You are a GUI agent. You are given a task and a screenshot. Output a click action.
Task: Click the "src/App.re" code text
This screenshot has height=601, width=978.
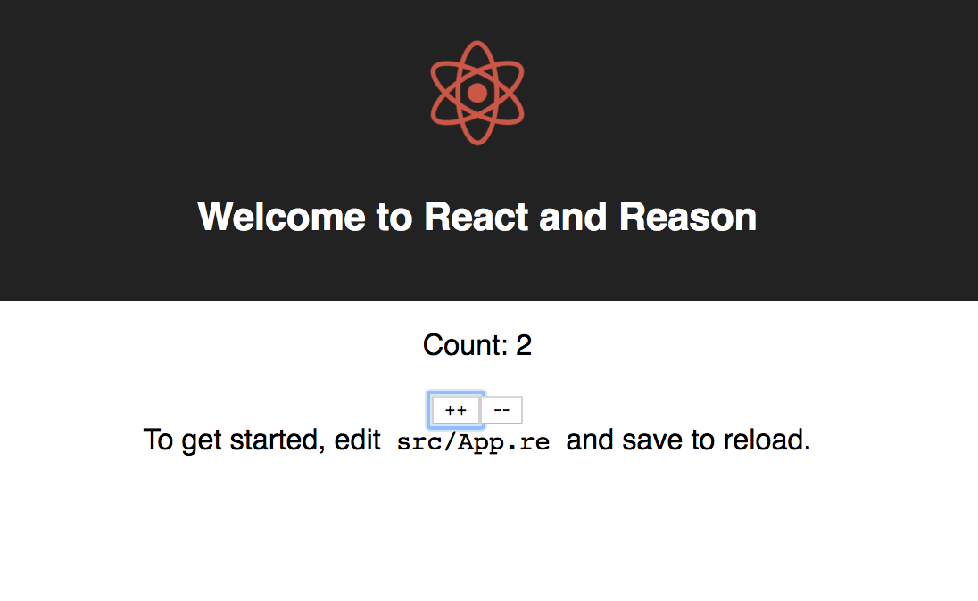[x=473, y=441]
